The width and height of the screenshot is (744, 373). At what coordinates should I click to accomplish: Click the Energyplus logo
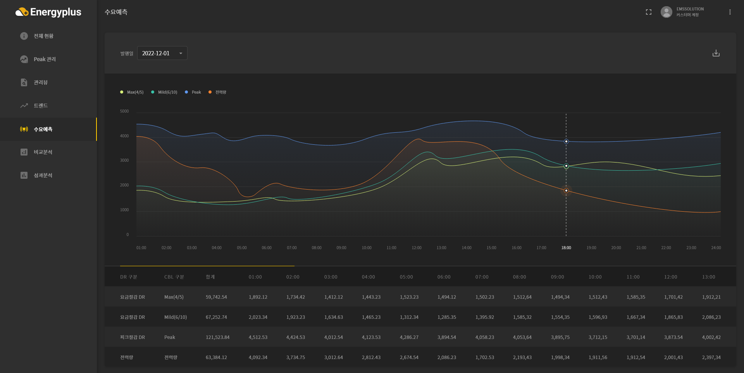pyautogui.click(x=48, y=12)
